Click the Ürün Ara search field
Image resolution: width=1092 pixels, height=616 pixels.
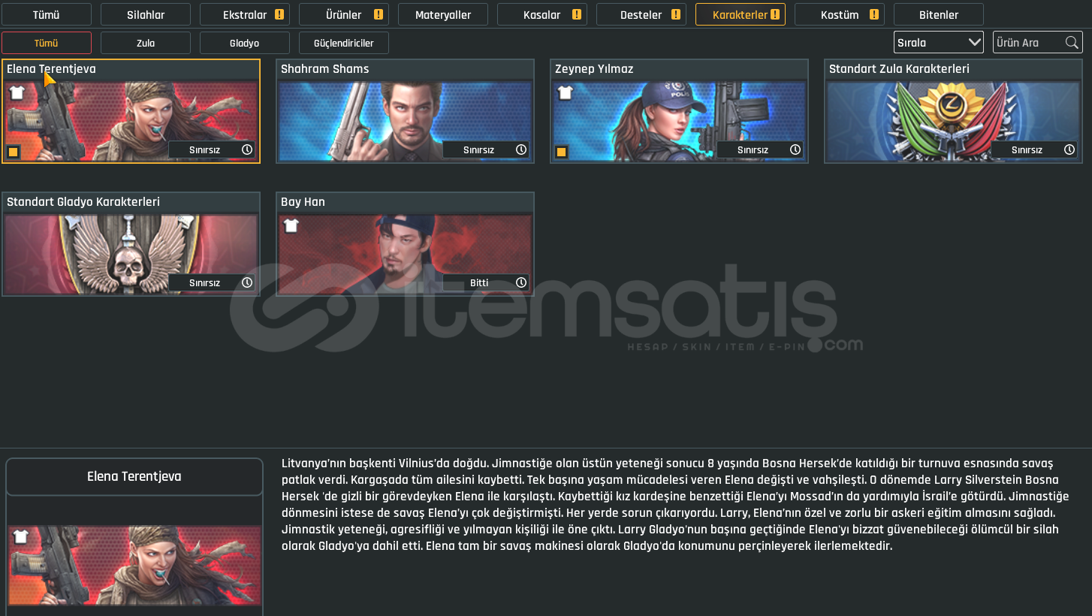(x=1038, y=42)
